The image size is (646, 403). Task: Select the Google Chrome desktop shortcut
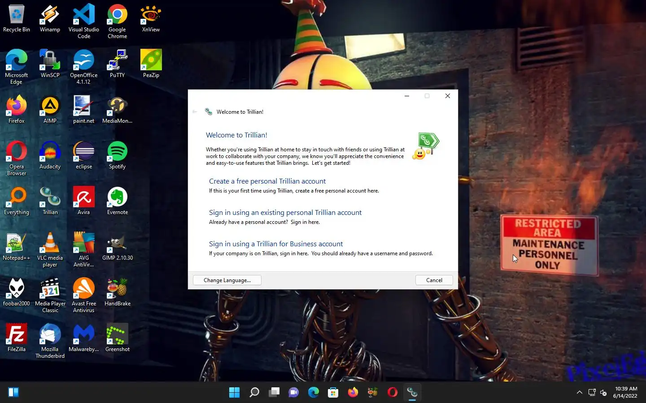click(x=118, y=21)
